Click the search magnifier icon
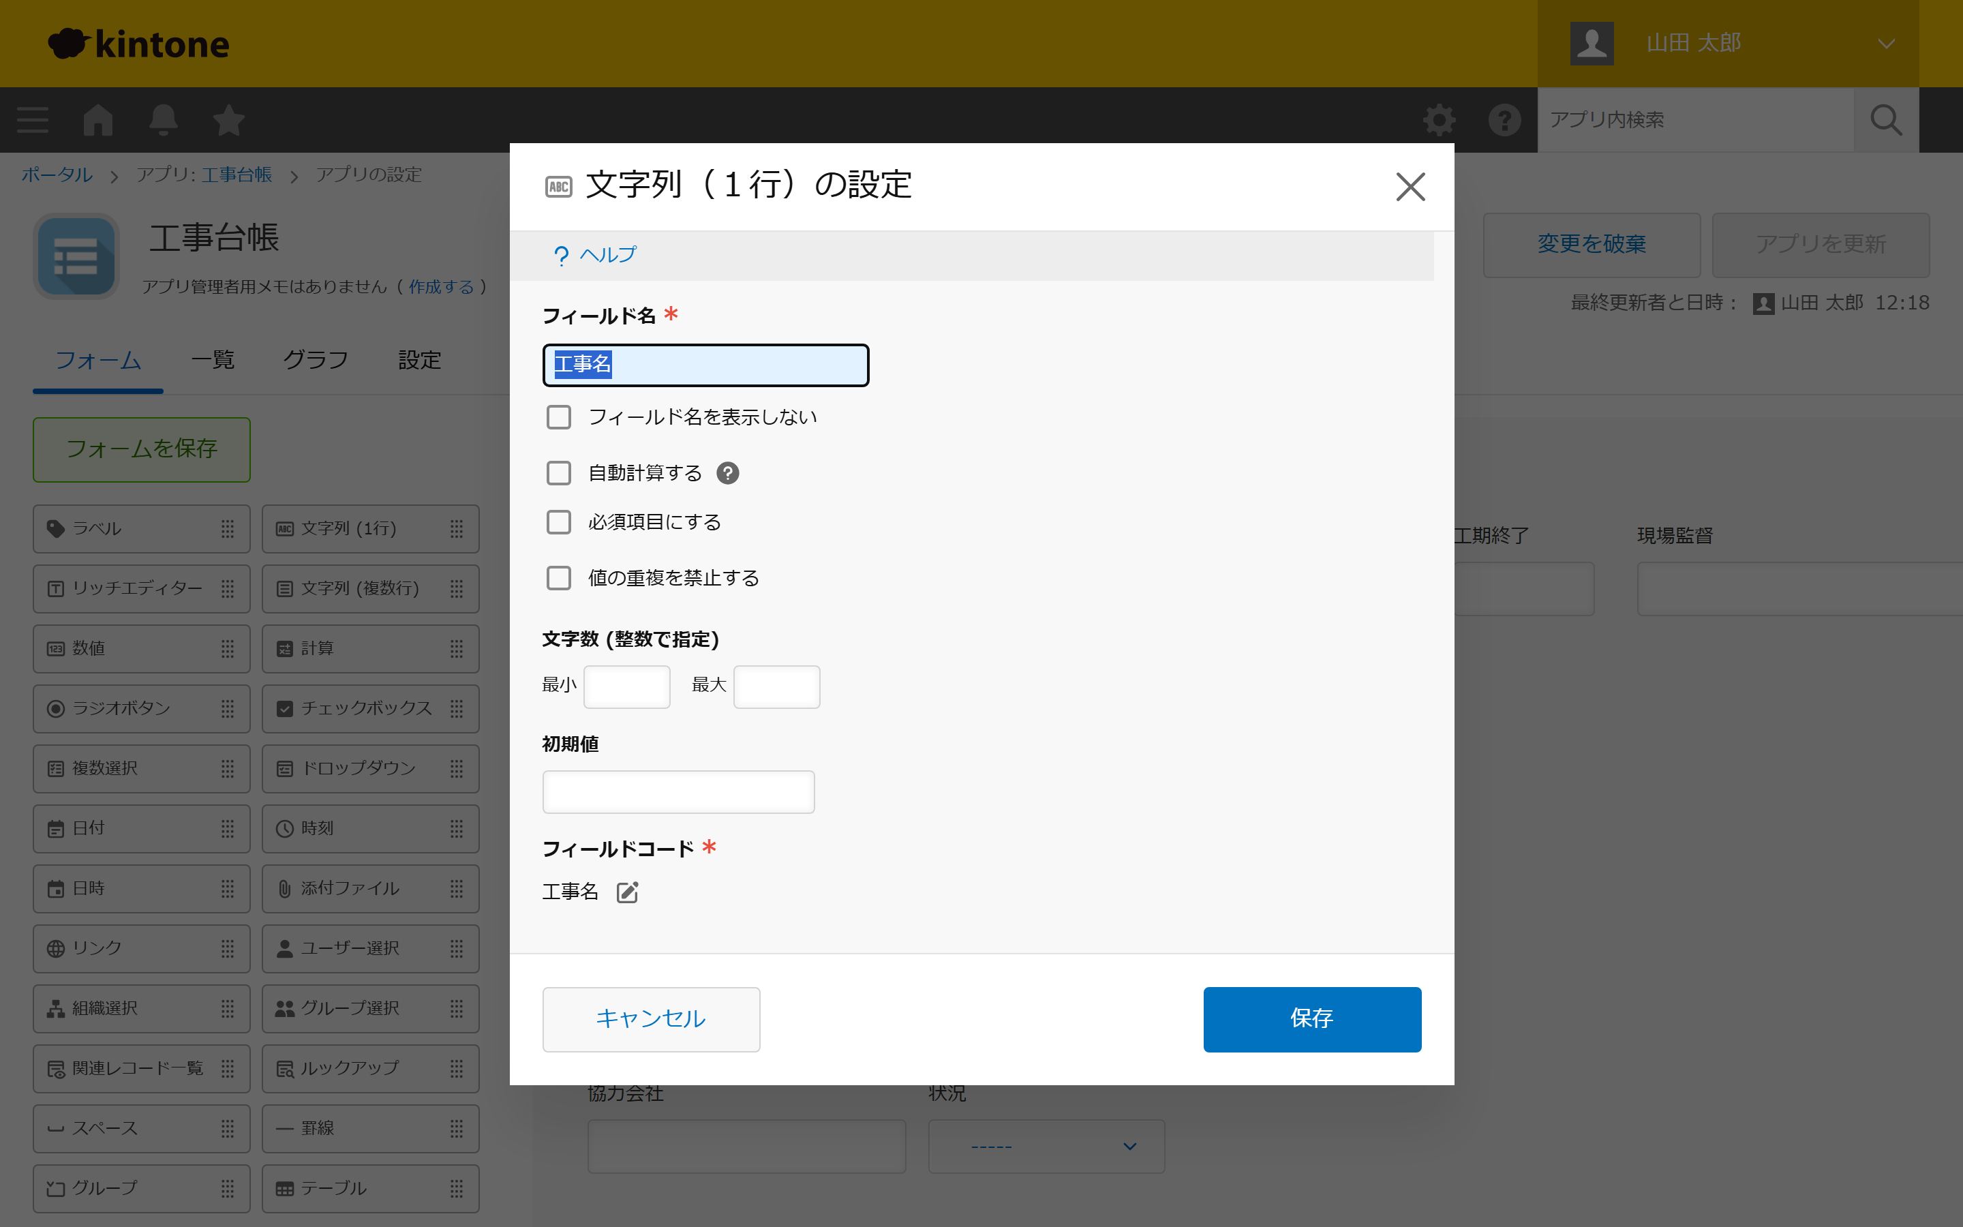 [1886, 120]
